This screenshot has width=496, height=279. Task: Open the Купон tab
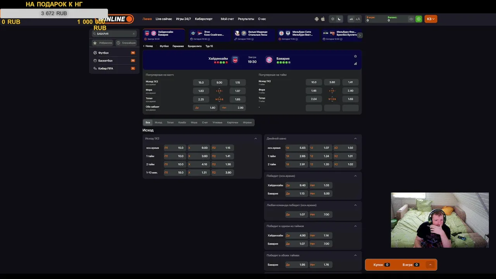click(381, 265)
